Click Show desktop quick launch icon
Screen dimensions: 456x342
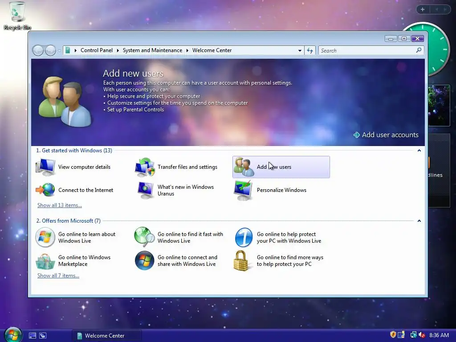33,336
